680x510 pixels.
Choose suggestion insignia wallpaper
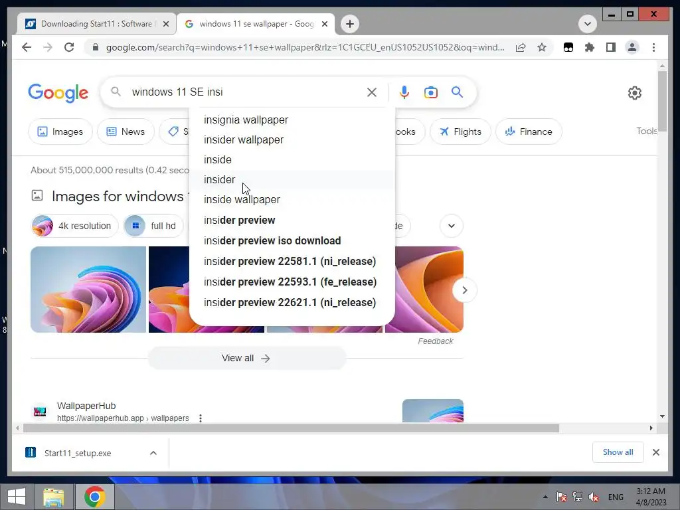[292, 120]
